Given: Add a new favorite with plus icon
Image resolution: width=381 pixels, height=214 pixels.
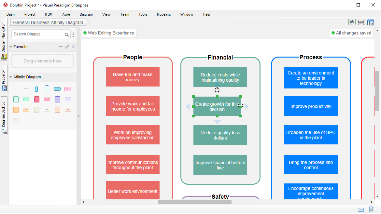Looking at the screenshot, I should click(x=61, y=47).
